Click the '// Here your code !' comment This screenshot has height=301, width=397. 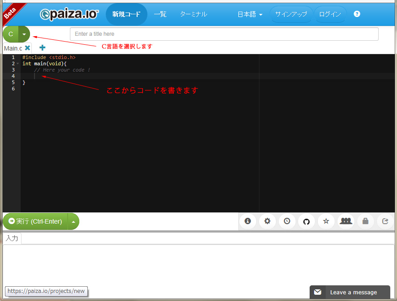tap(62, 70)
